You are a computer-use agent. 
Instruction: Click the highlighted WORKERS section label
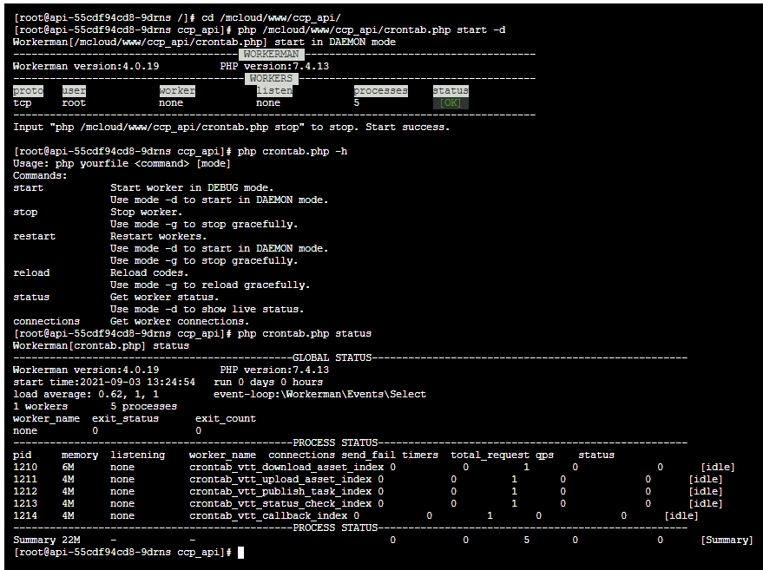pyautogui.click(x=271, y=78)
